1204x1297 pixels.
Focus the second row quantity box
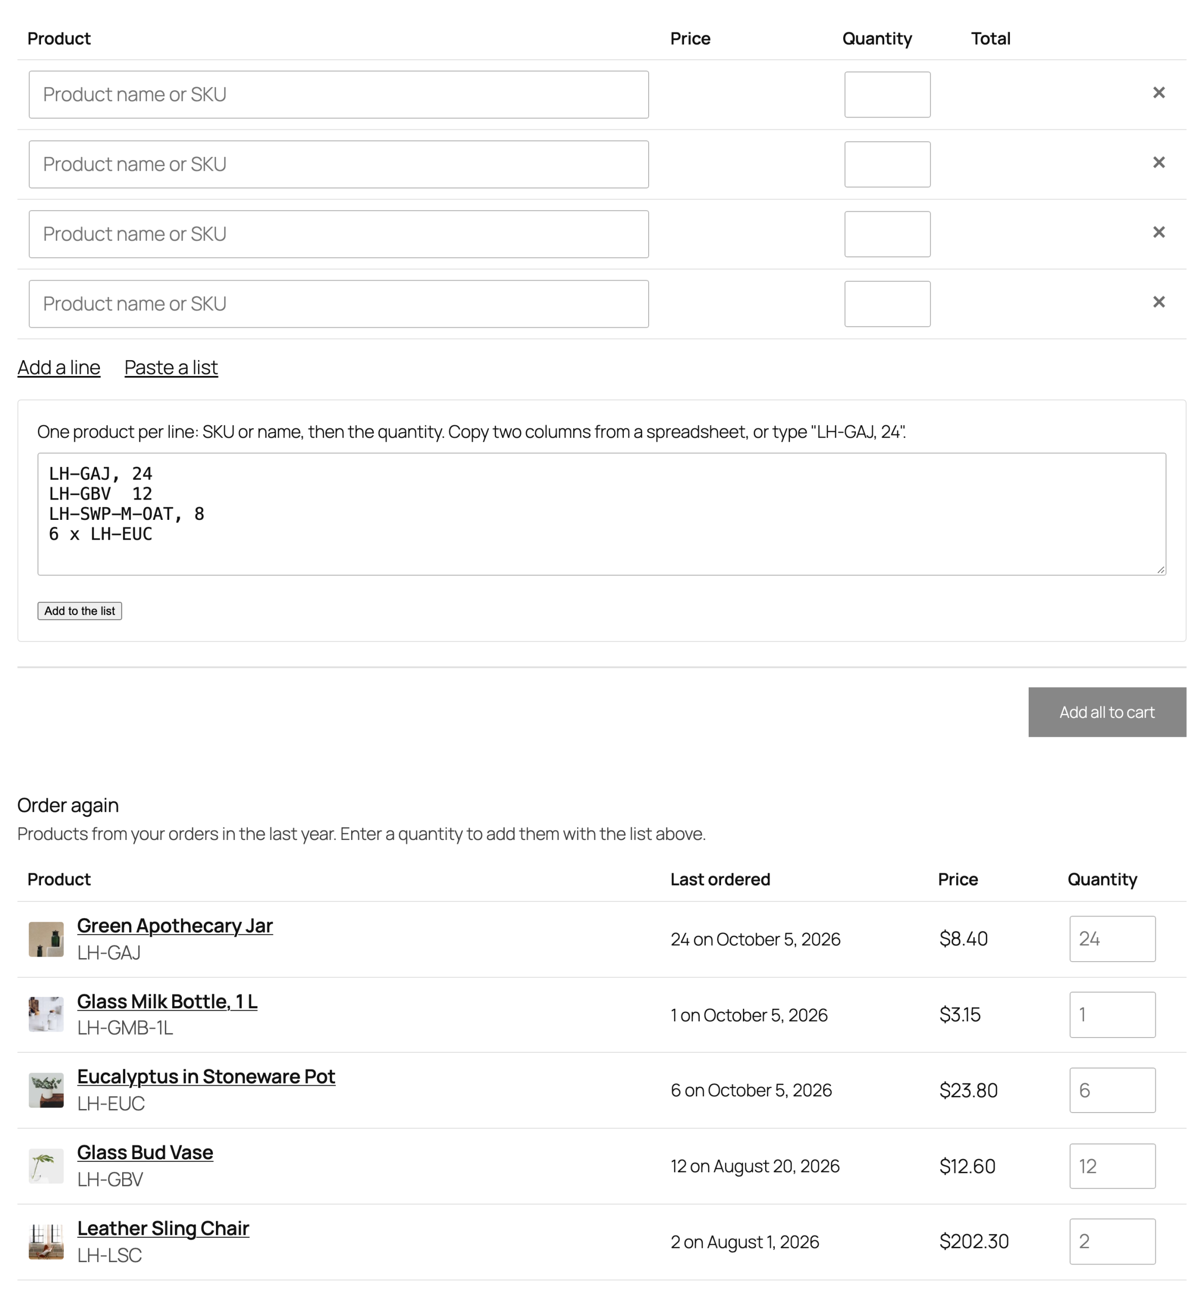(887, 164)
